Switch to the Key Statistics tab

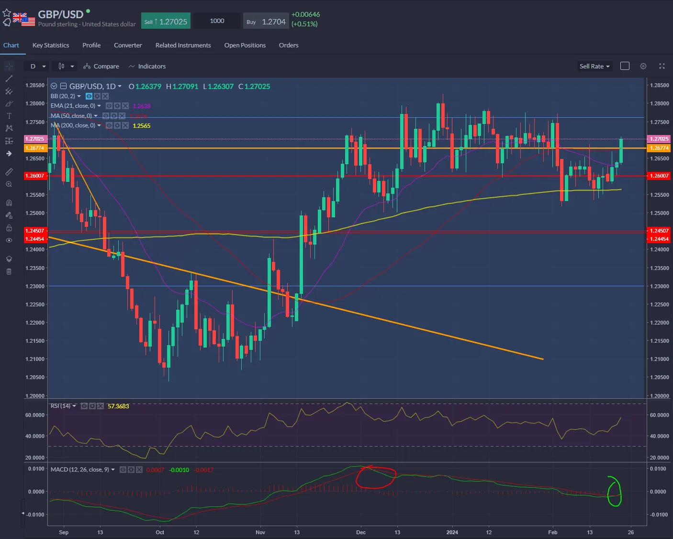50,45
